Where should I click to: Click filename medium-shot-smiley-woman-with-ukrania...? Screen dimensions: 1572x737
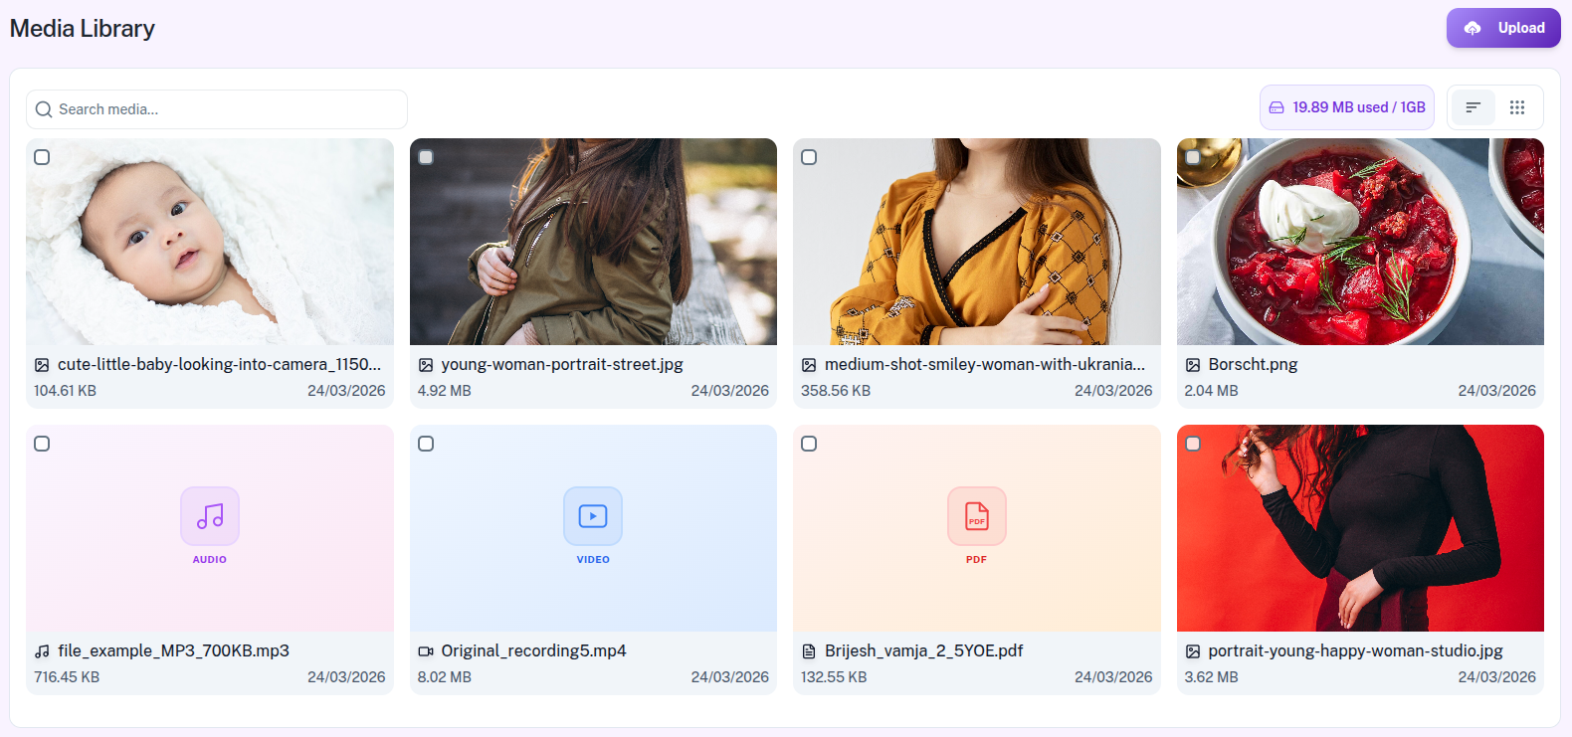[x=985, y=364]
